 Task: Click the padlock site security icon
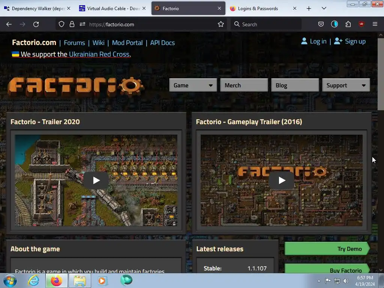coord(72,24)
